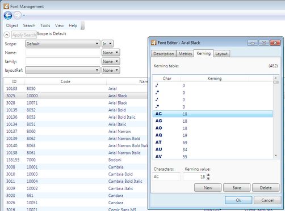The width and height of the screenshot is (285, 211).
Task: Open the Scope dropdown showing Default
Action: 62,44
